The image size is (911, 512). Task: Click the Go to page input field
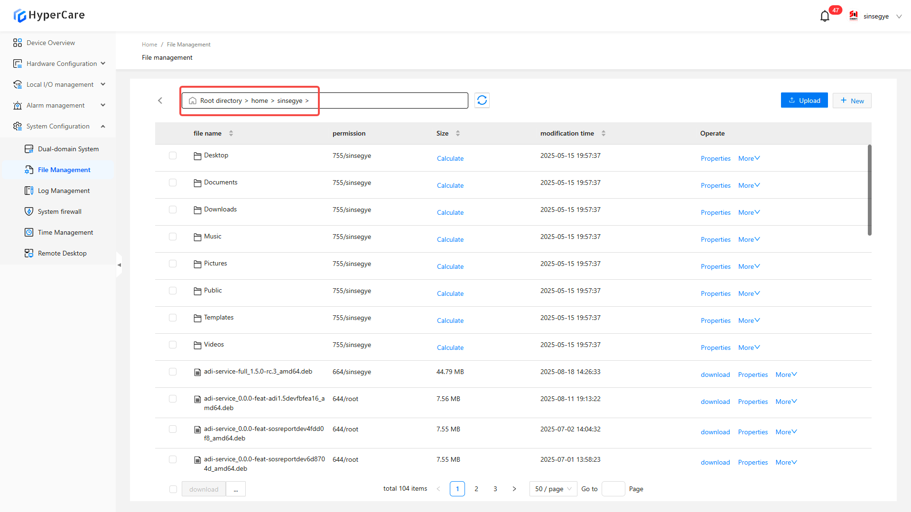coord(613,489)
